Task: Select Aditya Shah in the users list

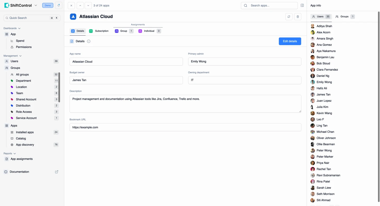Action: click(324, 26)
